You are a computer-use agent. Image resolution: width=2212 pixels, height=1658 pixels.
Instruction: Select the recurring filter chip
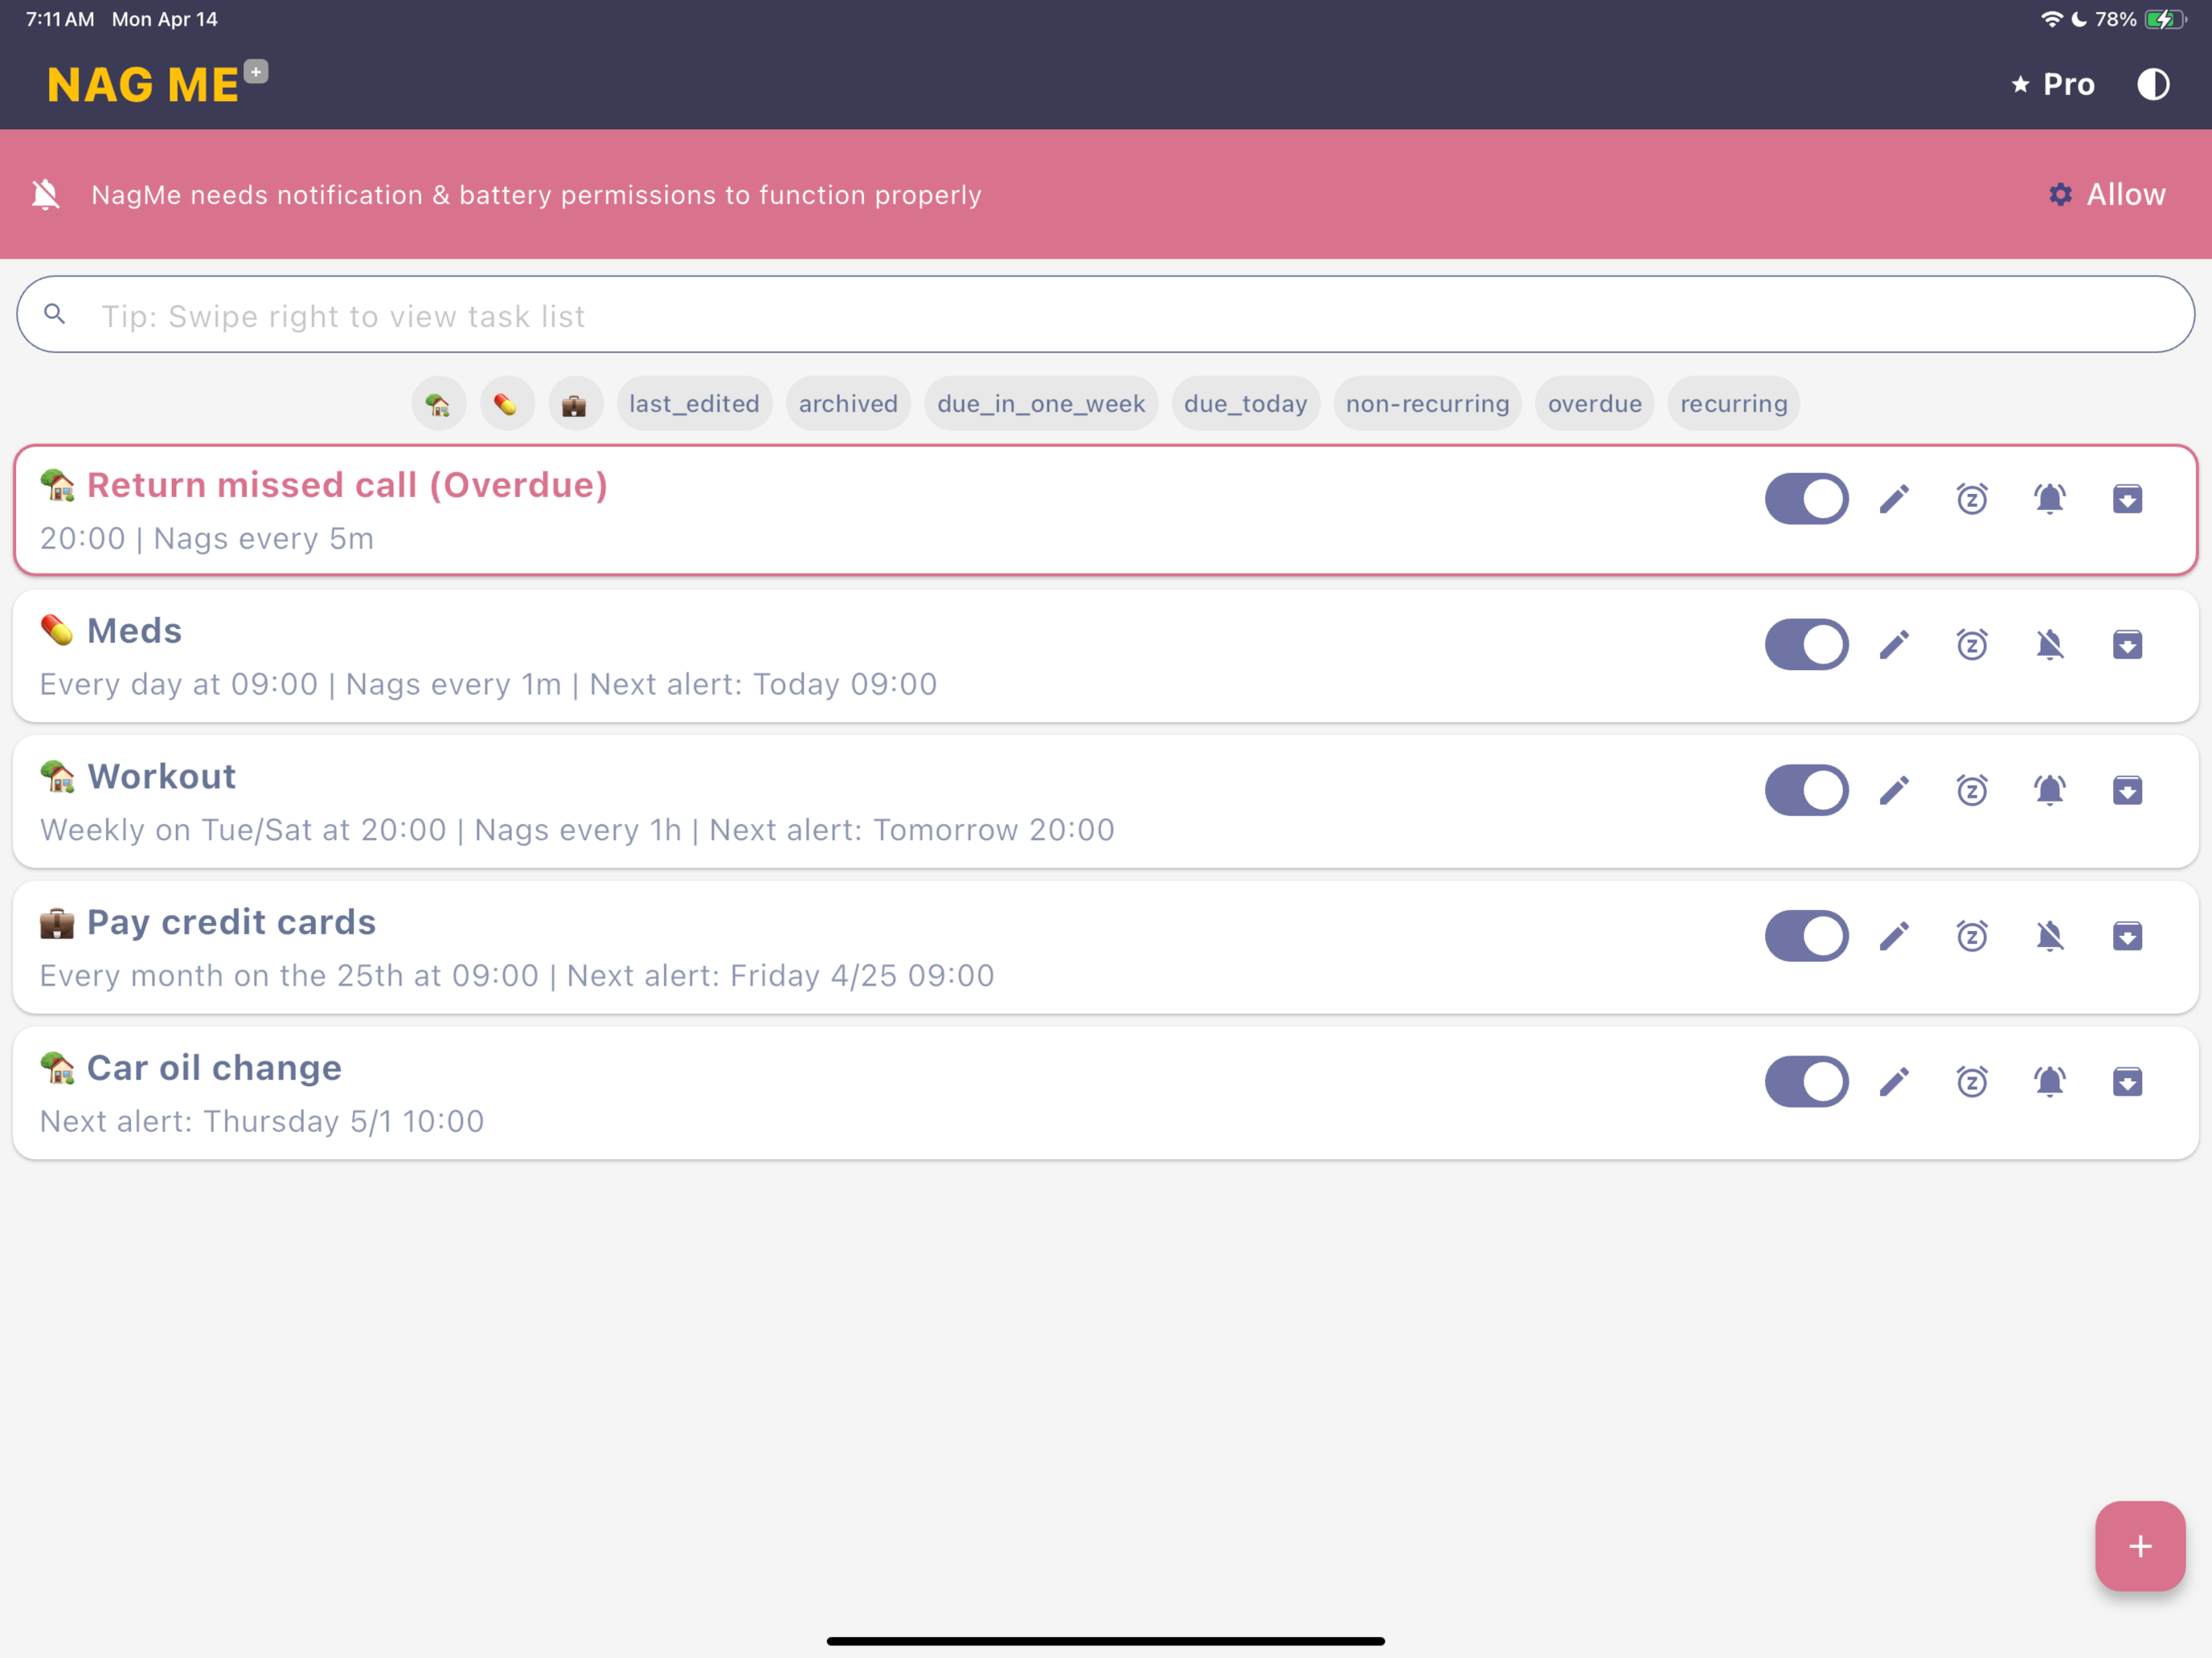(x=1733, y=404)
